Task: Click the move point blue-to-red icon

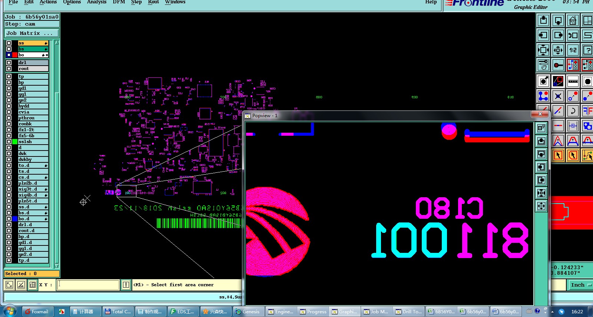Action: click(573, 96)
